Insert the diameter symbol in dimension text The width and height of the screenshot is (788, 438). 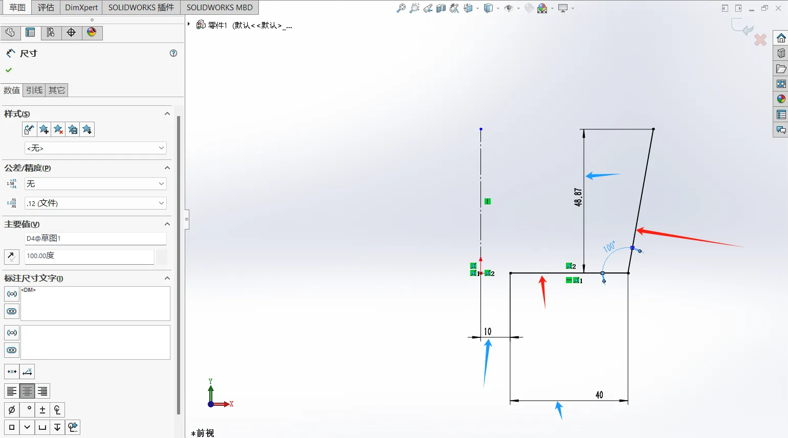[x=12, y=409]
